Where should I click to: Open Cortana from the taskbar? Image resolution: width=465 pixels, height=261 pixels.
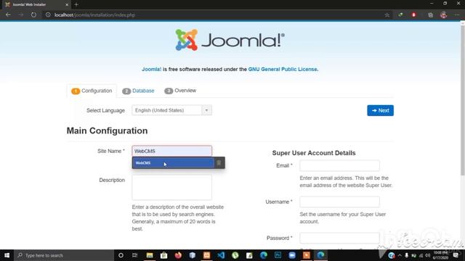click(x=121, y=255)
